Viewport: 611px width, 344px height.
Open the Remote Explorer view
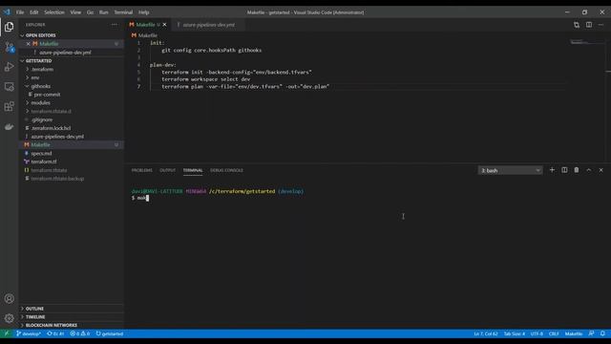coord(9,87)
